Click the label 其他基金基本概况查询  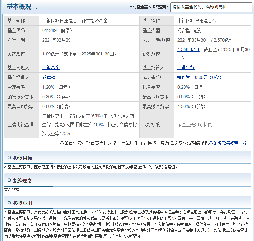pos(149,7)
